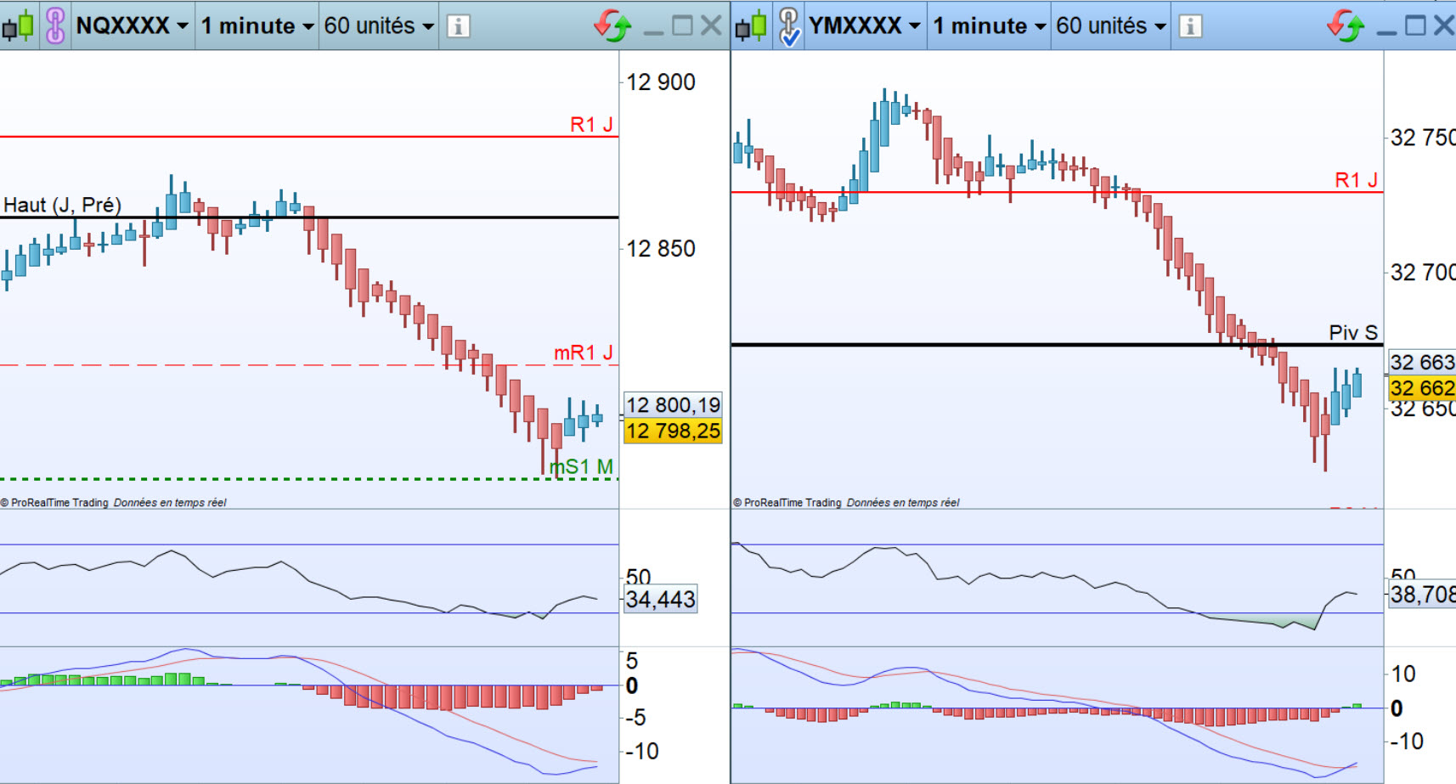
Task: Click the Haut (J, Pré) level label
Action: click(63, 205)
